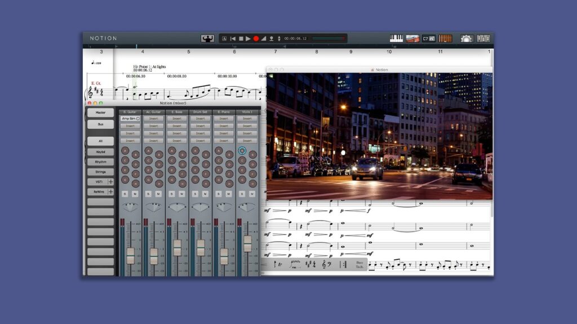Viewport: 577px width, 324px height.
Task: Click the Hit Point 1: At lights marker
Action: point(149,68)
